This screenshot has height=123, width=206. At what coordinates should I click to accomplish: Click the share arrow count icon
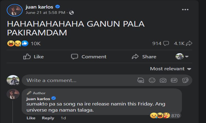click(189, 43)
